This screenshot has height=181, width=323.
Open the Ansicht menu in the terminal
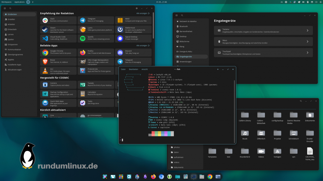(144, 69)
